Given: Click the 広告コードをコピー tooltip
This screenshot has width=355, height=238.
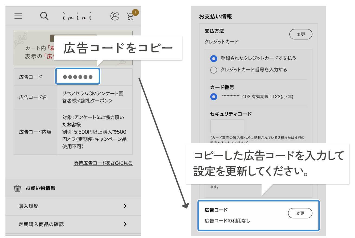Looking at the screenshot, I should coord(118,48).
